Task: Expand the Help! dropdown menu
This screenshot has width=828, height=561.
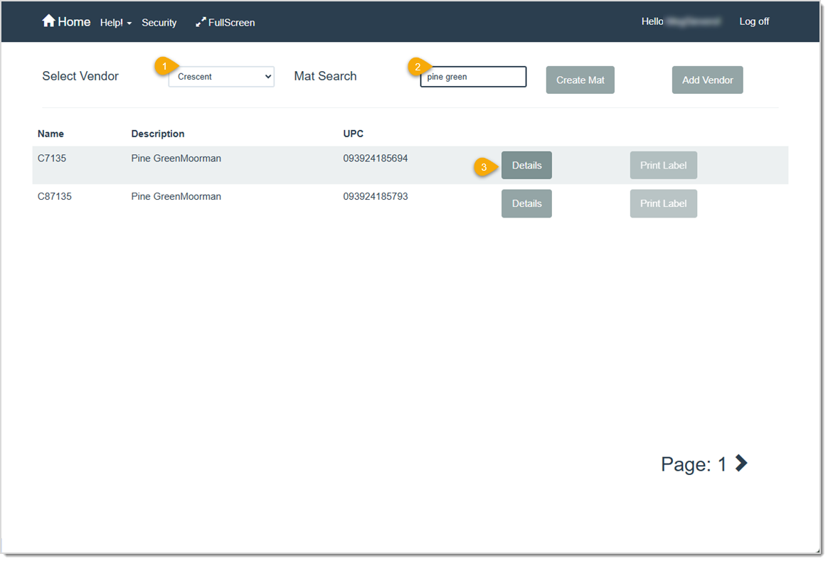Action: [x=114, y=22]
